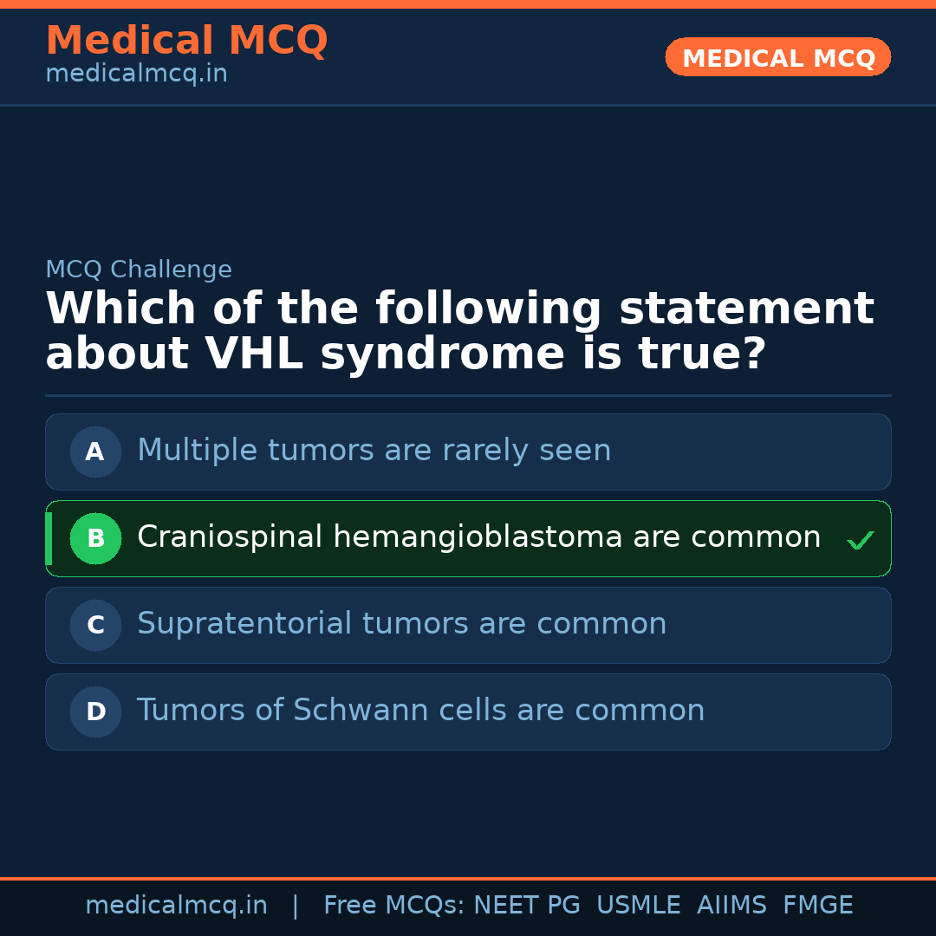Click the VHL syndrome question heading
The image size is (936, 936).
tap(459, 332)
